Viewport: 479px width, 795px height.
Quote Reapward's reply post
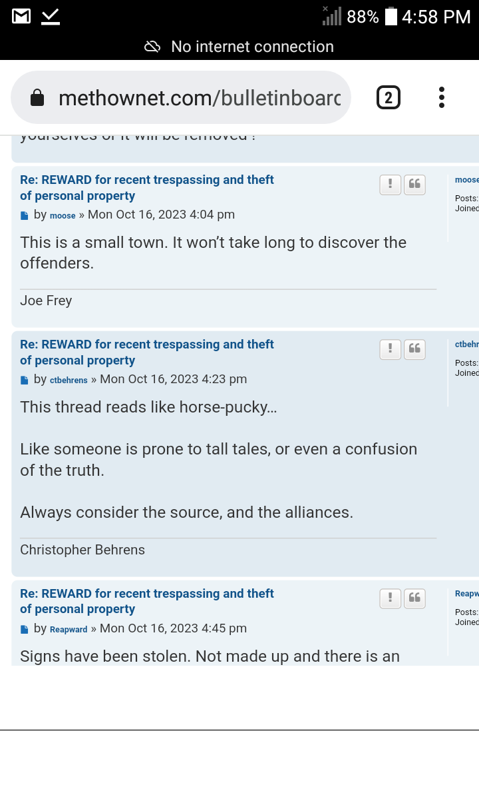tap(414, 598)
